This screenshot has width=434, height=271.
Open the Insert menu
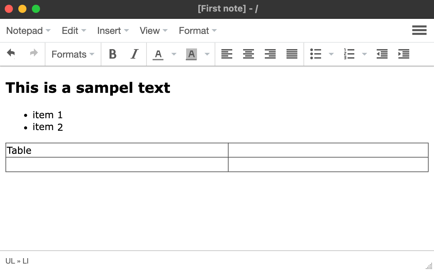pyautogui.click(x=113, y=30)
